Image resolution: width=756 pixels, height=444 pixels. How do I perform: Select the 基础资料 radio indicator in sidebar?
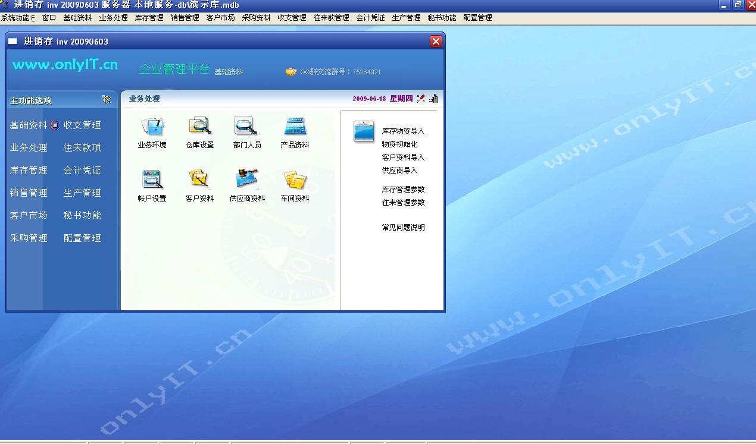tap(55, 125)
